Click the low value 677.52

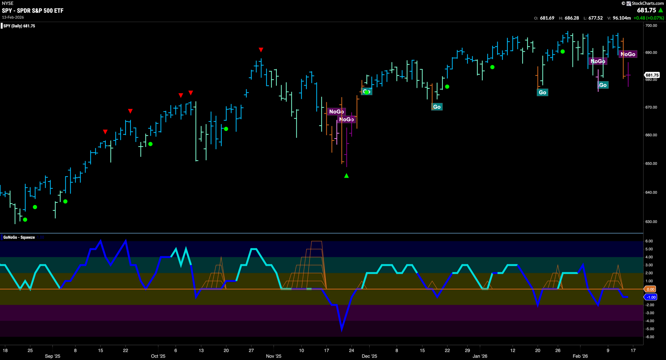pyautogui.click(x=595, y=18)
